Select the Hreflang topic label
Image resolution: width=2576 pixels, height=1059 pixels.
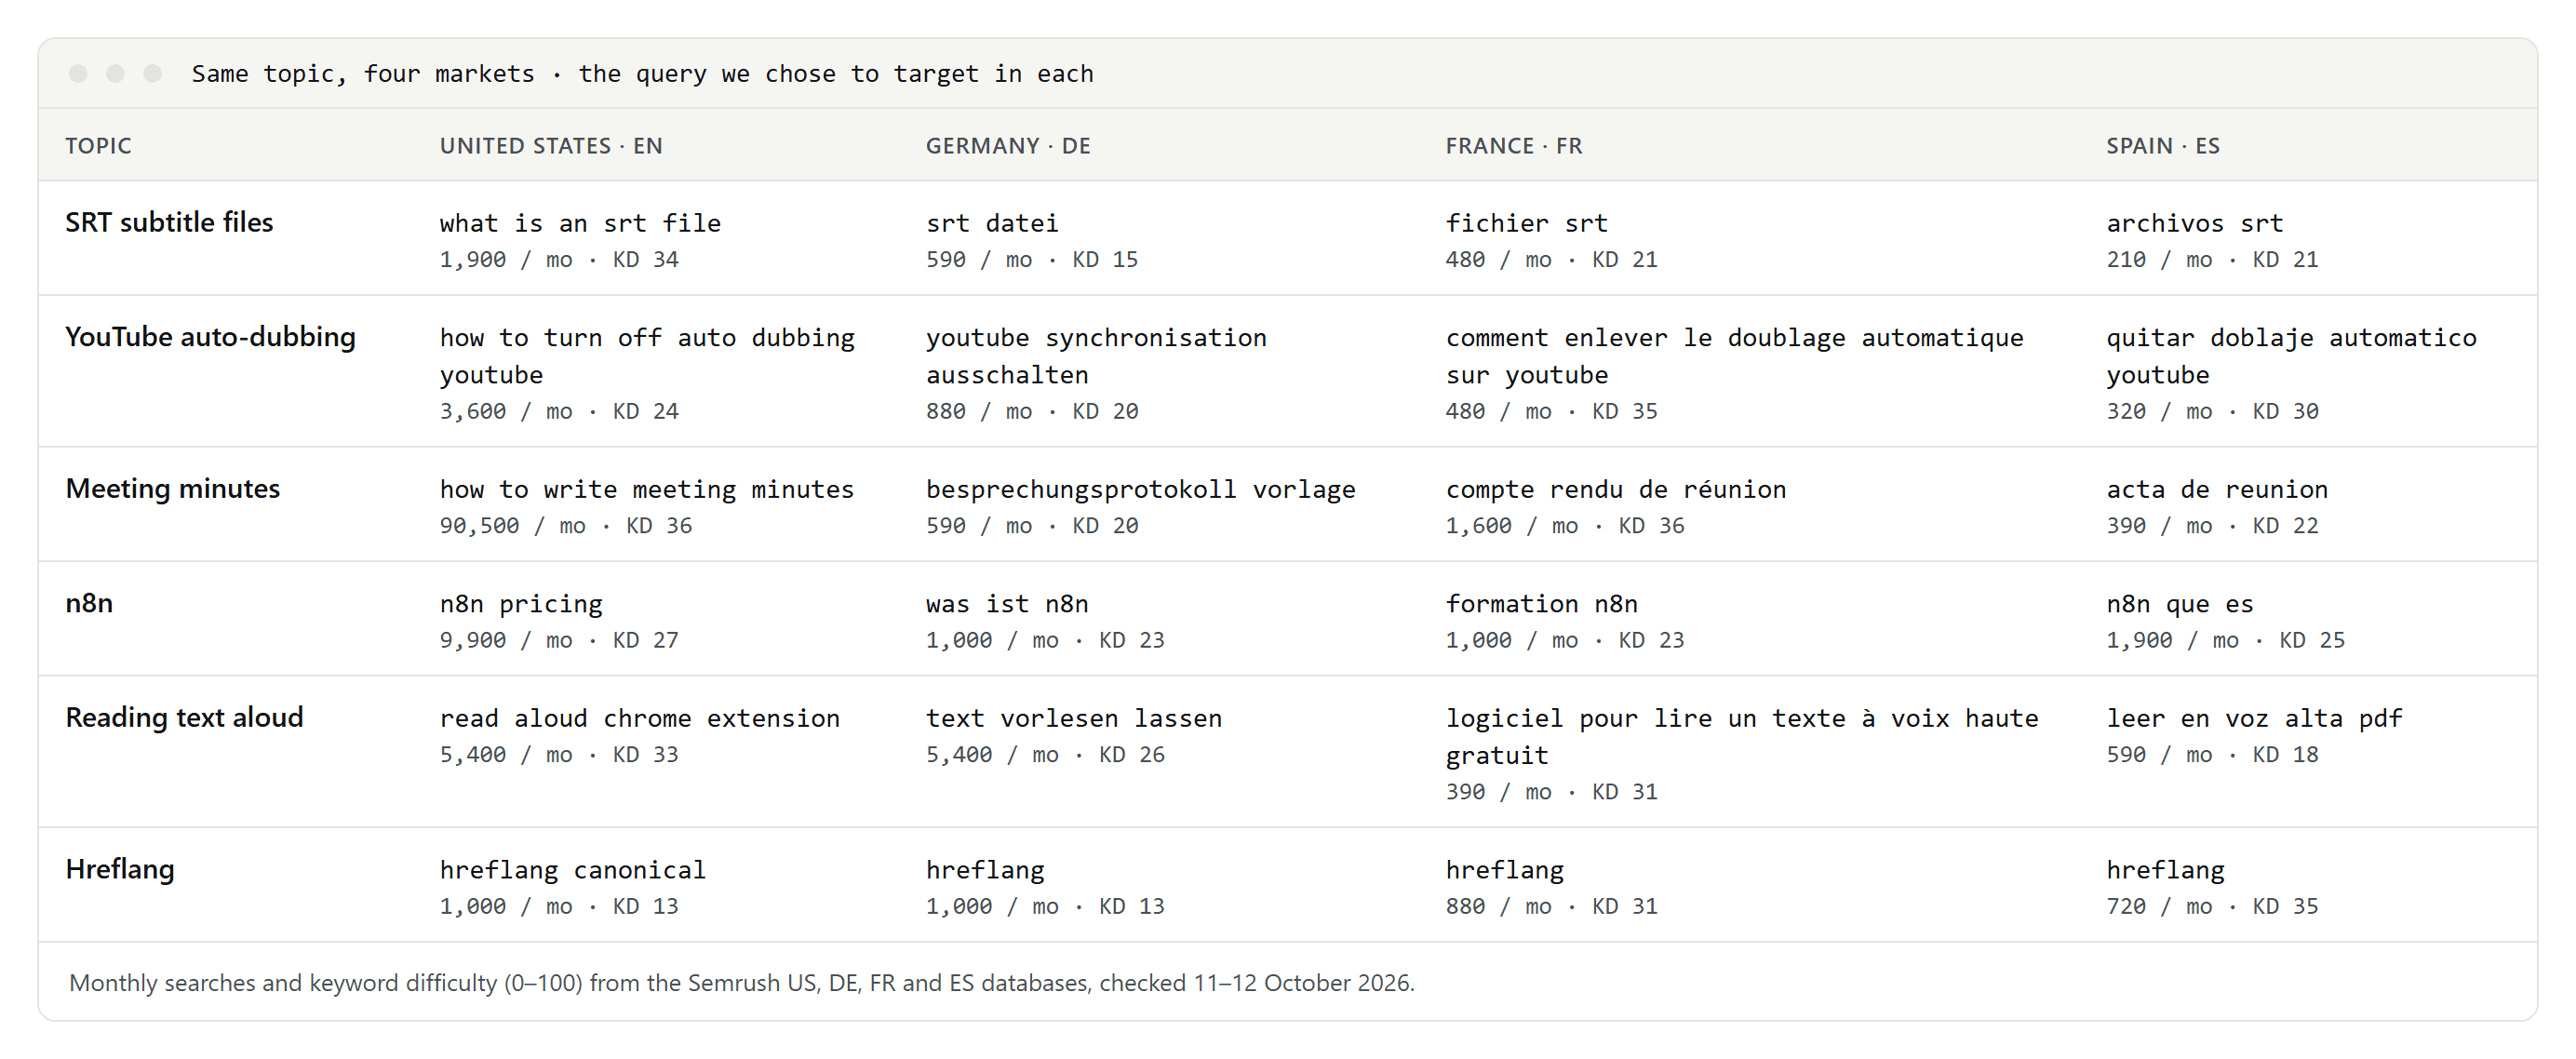120,869
